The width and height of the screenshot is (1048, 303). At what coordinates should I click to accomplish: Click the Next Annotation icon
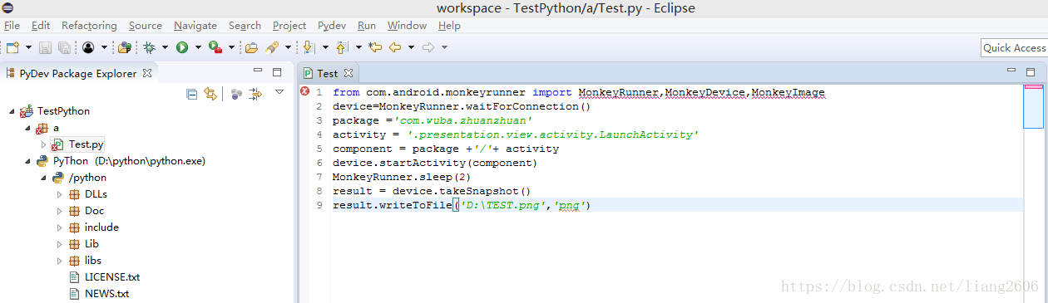tap(309, 47)
